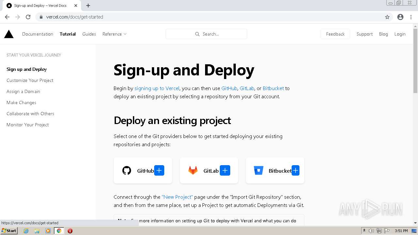
Task: Click inside the Search field
Action: click(x=206, y=34)
